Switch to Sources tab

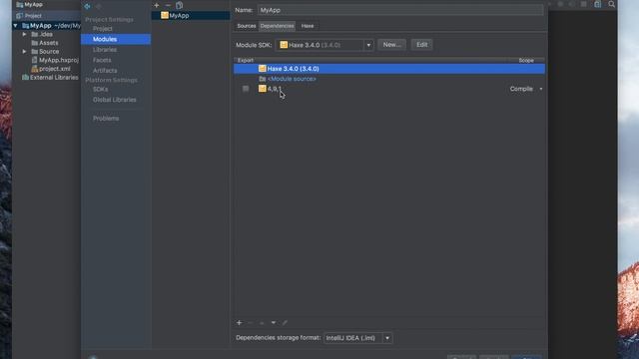(247, 26)
